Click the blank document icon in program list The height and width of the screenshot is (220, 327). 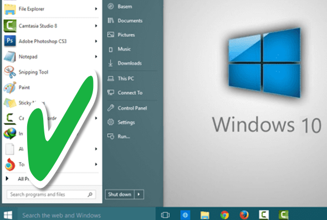[9, 149]
